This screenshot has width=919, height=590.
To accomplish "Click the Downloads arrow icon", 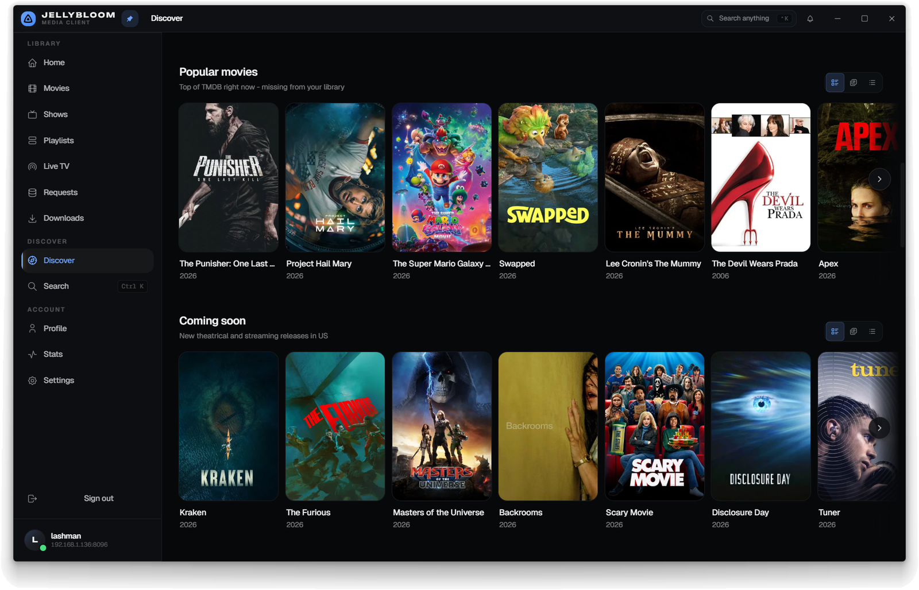I will [32, 218].
